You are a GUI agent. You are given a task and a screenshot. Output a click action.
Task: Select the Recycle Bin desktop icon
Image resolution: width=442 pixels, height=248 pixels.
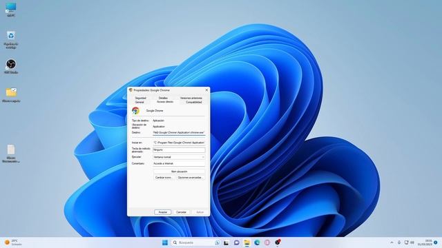coord(11,39)
